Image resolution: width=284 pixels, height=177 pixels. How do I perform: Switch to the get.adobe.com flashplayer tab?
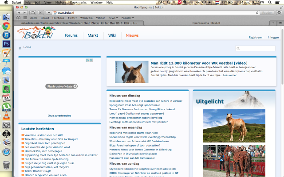(79, 23)
